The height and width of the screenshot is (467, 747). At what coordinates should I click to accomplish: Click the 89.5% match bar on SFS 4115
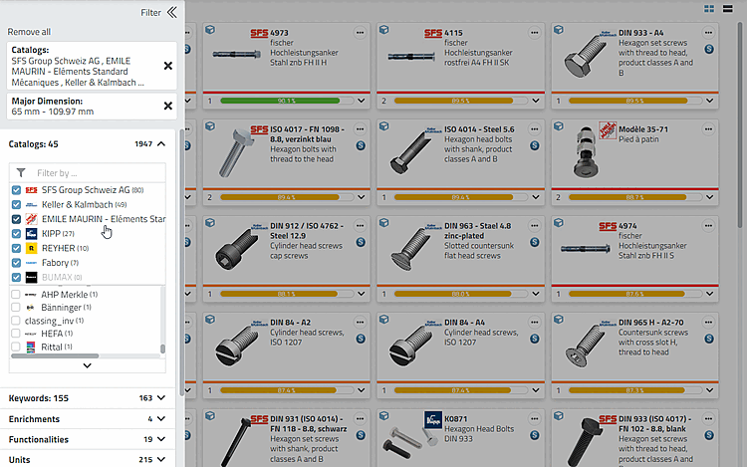pyautogui.click(x=461, y=101)
